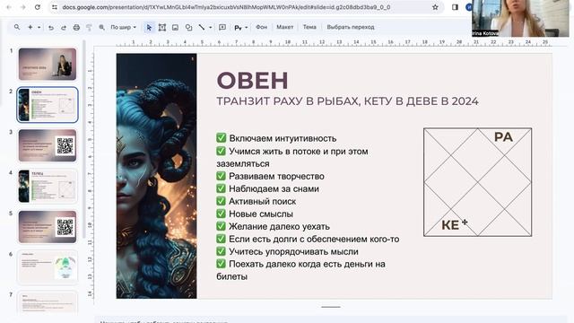The image size is (574, 323).
Task: Open the browser side panel icon
Action: point(455,7)
